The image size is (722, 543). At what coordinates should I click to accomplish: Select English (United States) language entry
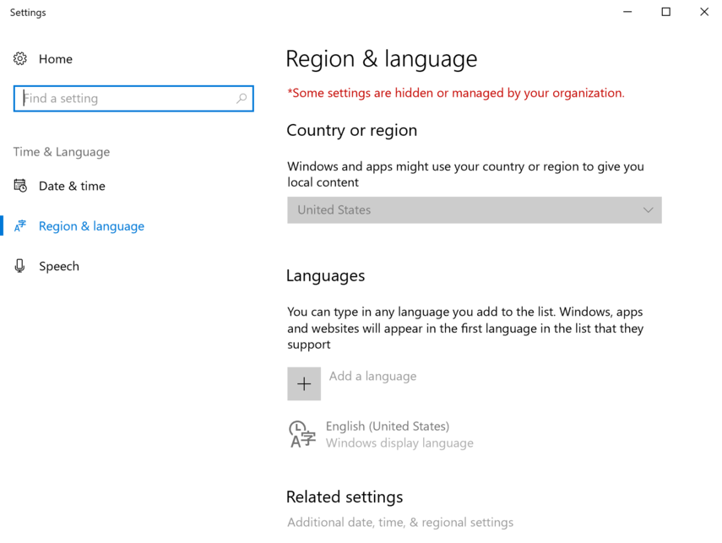coord(388,426)
